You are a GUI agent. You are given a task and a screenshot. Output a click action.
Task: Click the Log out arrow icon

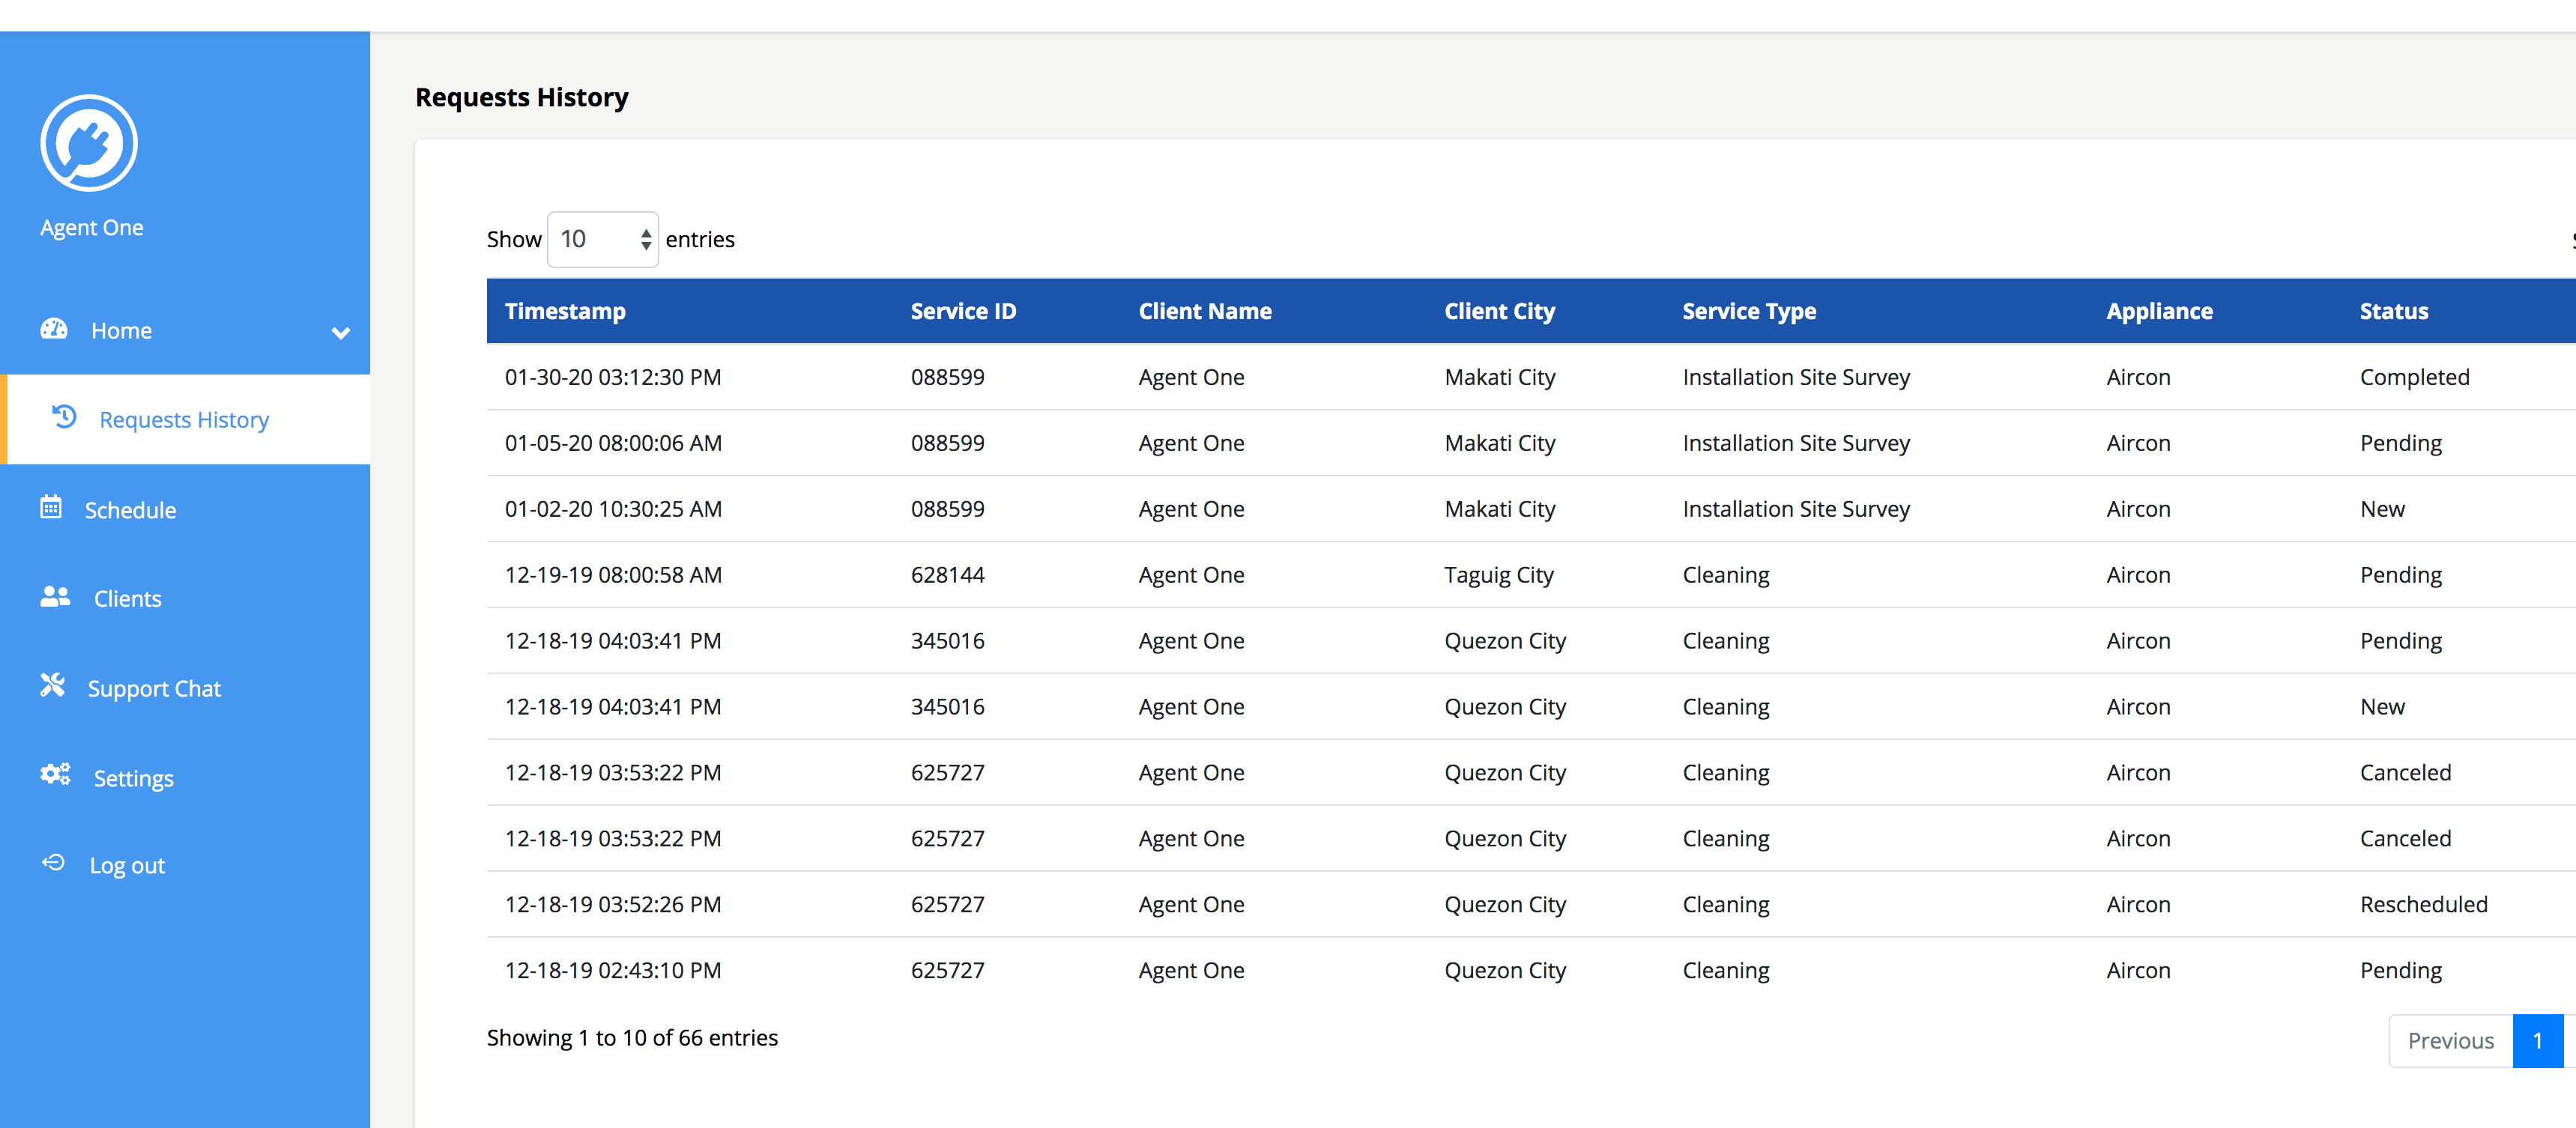[x=53, y=863]
